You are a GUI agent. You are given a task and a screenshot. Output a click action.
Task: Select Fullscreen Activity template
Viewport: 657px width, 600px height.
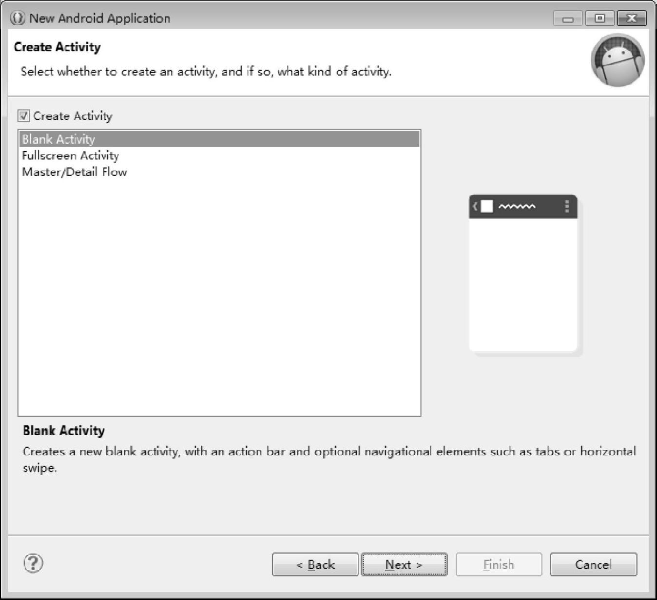[219, 155]
